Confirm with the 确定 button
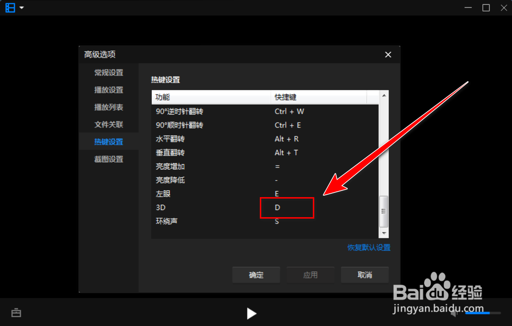The image size is (512, 326). tap(256, 275)
